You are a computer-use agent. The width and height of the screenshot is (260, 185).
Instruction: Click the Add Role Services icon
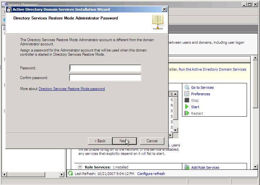pos(187,167)
